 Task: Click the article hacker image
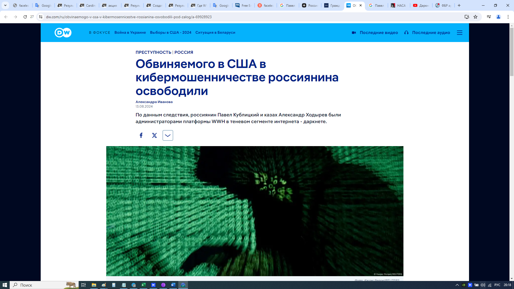click(255, 211)
